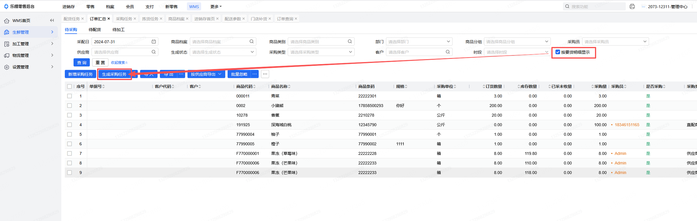Close the 采购任务 tab
The width and height of the screenshot is (697, 221).
[x=135, y=19]
